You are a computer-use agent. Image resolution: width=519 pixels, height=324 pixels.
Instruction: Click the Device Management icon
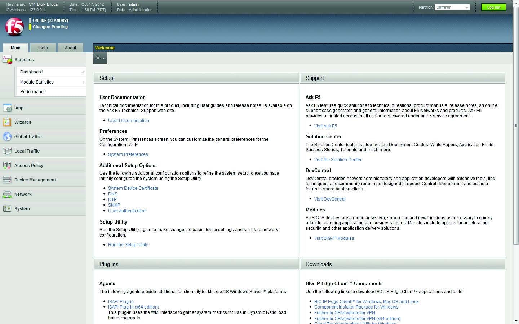pos(7,180)
